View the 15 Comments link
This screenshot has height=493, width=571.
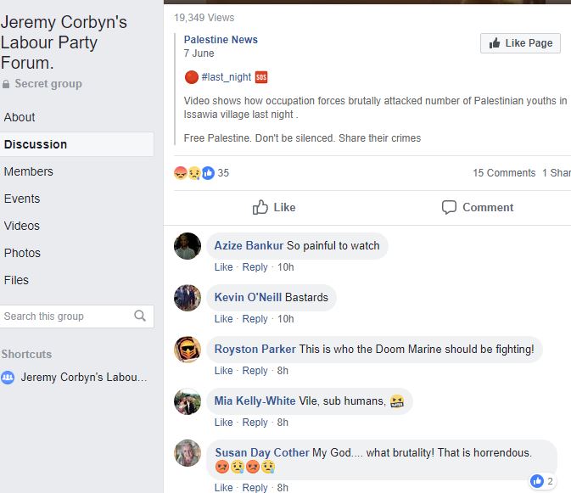504,173
